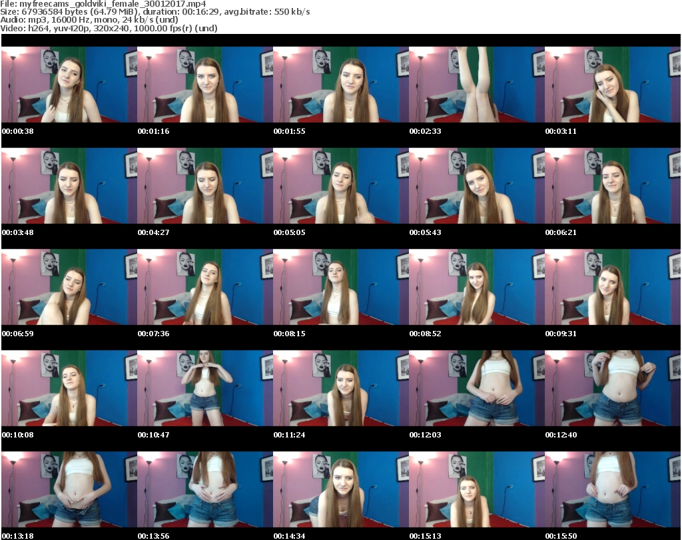Click the 00:13:56 timestamp label
Screen dimensions: 682x540
click(154, 536)
